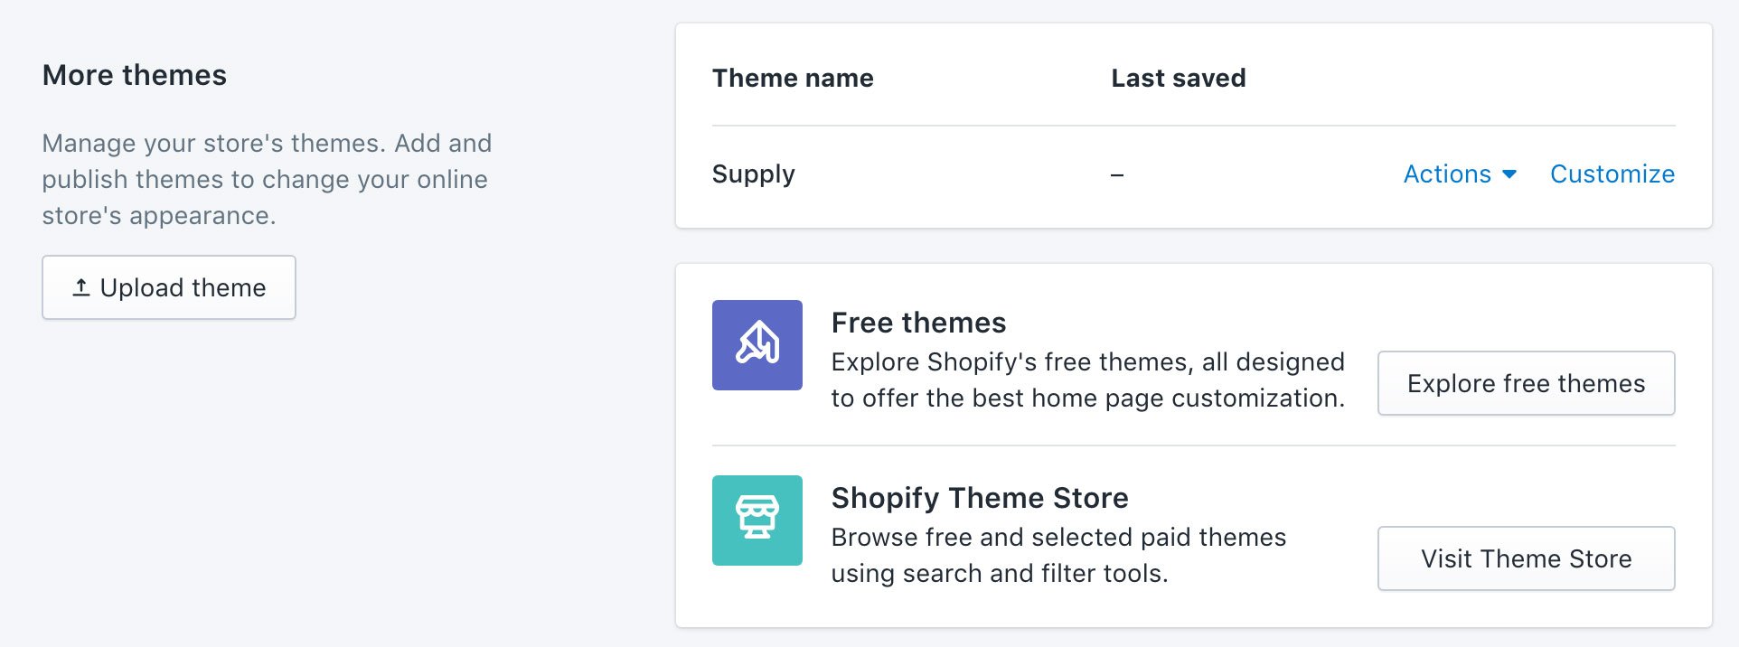Screen dimensions: 1739x647
Task: Click the Last saved column header
Action: point(1178,79)
